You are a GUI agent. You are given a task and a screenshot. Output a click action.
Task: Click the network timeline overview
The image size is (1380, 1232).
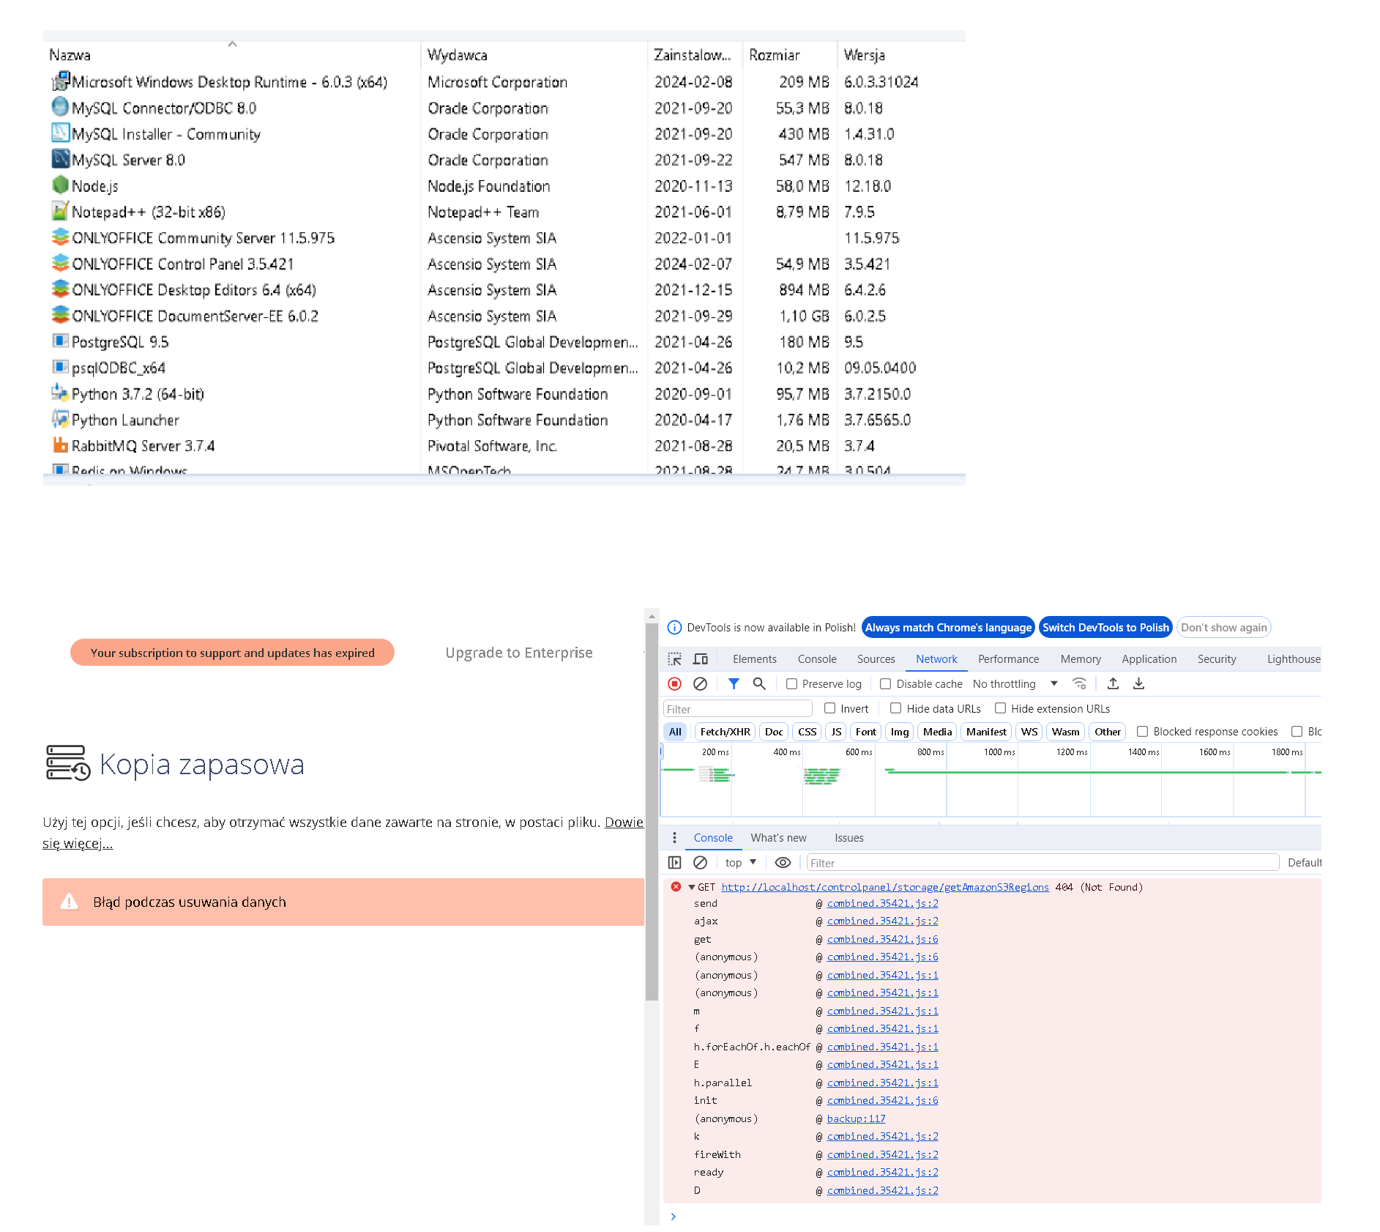click(x=991, y=780)
